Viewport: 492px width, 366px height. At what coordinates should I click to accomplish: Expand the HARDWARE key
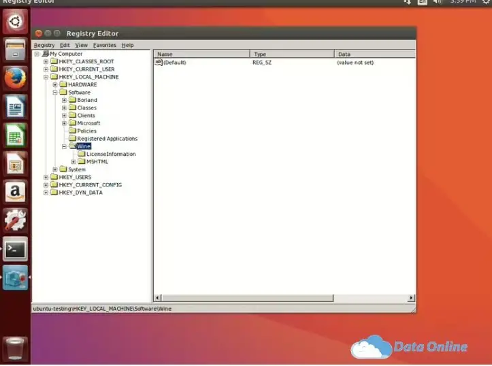[x=55, y=84]
